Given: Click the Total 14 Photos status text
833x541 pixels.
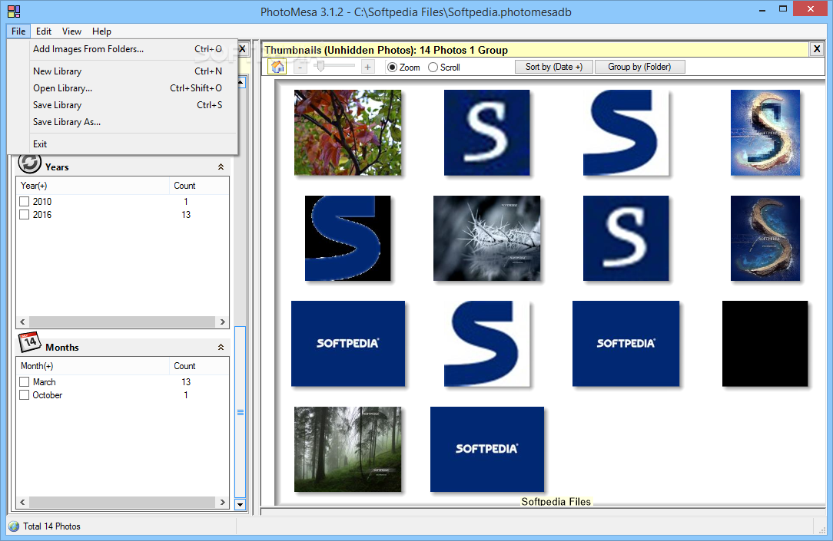Looking at the screenshot, I should pos(51,526).
